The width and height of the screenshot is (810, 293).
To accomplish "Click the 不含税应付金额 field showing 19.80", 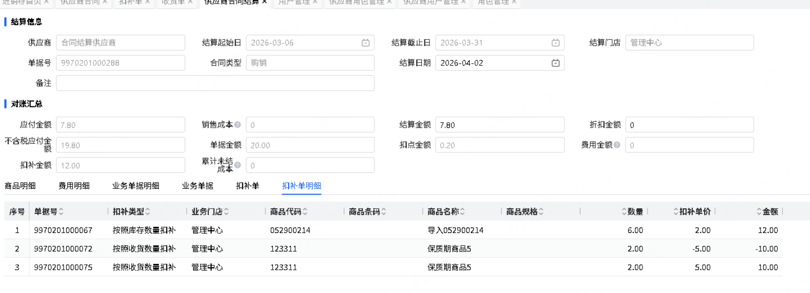I will pyautogui.click(x=121, y=145).
